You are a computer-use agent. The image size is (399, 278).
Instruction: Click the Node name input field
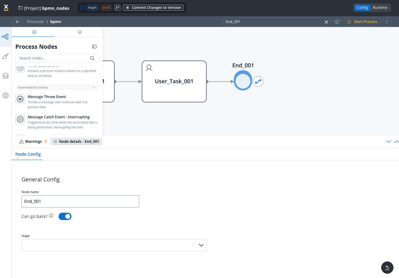tap(80, 201)
